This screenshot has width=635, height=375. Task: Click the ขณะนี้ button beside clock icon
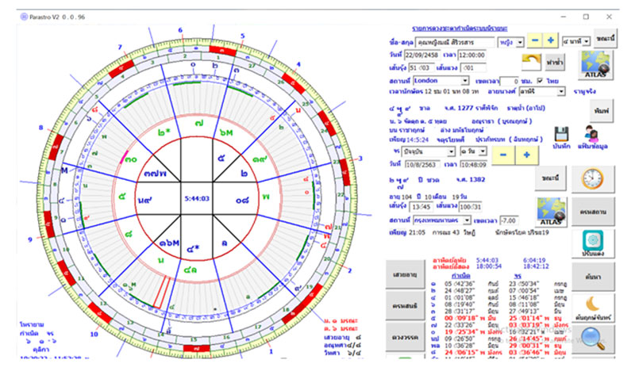pyautogui.click(x=550, y=178)
